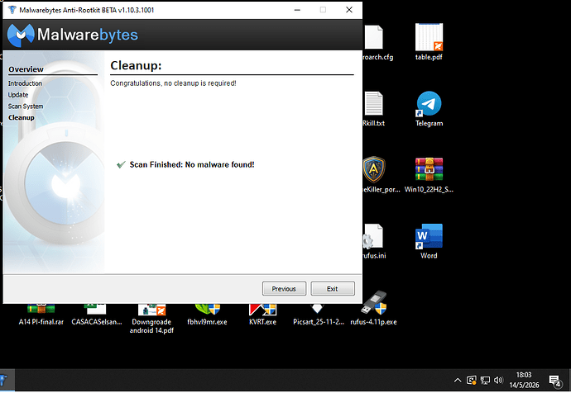Select the fbhvl9mr.exe desktop icon

207,315
